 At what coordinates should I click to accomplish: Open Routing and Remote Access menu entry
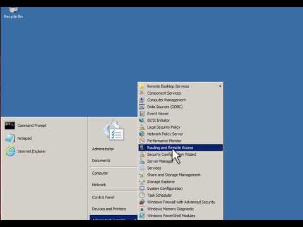point(181,148)
